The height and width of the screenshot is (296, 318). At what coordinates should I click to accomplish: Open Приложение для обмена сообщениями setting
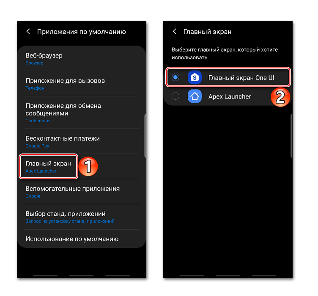point(82,112)
